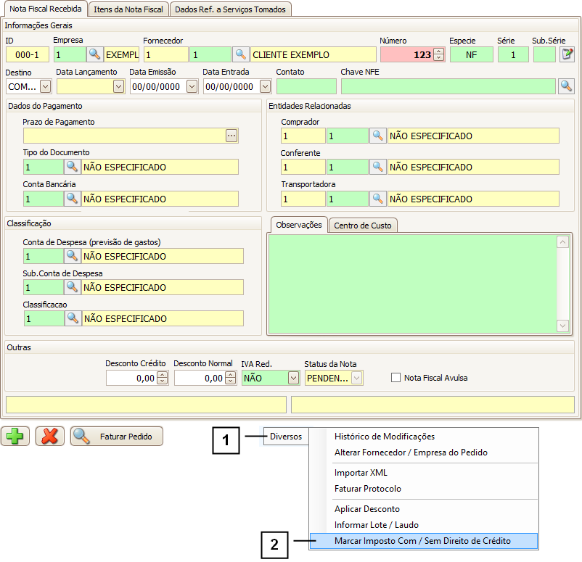Screen dimensions: 582x562
Task: Choose Importar XML from menu
Action: point(361,473)
